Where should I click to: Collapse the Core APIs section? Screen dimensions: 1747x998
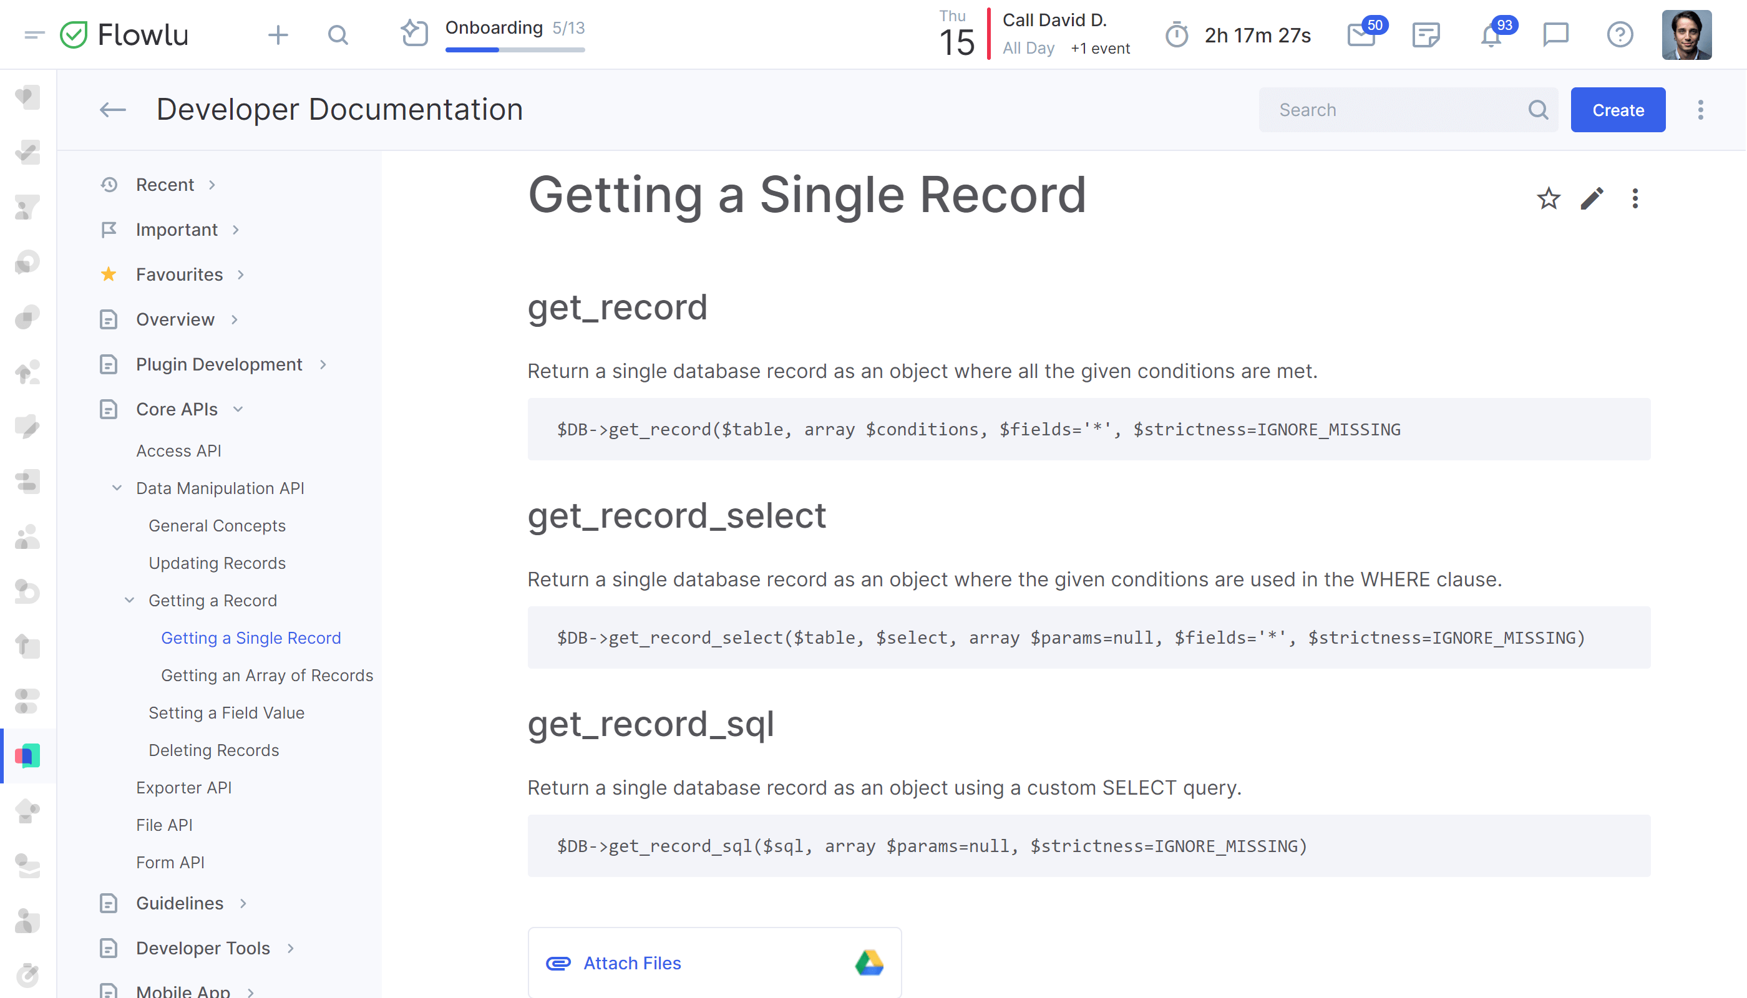pyautogui.click(x=238, y=409)
